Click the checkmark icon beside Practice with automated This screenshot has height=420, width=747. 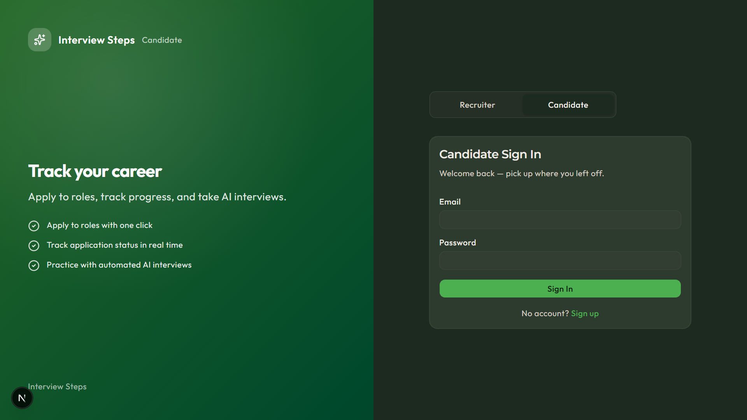point(34,265)
